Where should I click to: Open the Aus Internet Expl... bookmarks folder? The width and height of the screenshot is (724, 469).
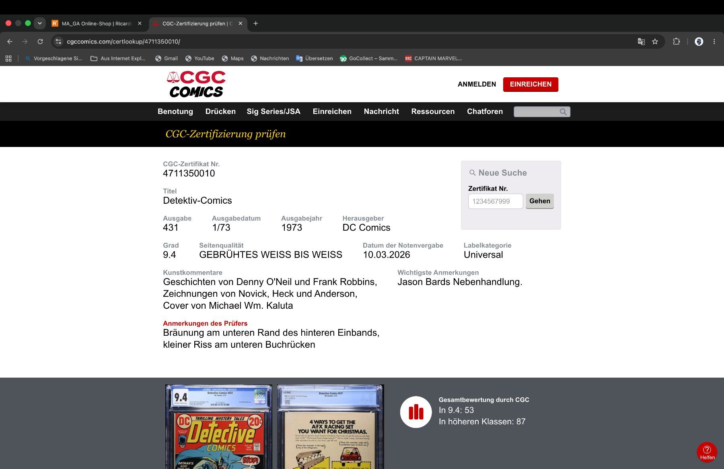pos(118,58)
